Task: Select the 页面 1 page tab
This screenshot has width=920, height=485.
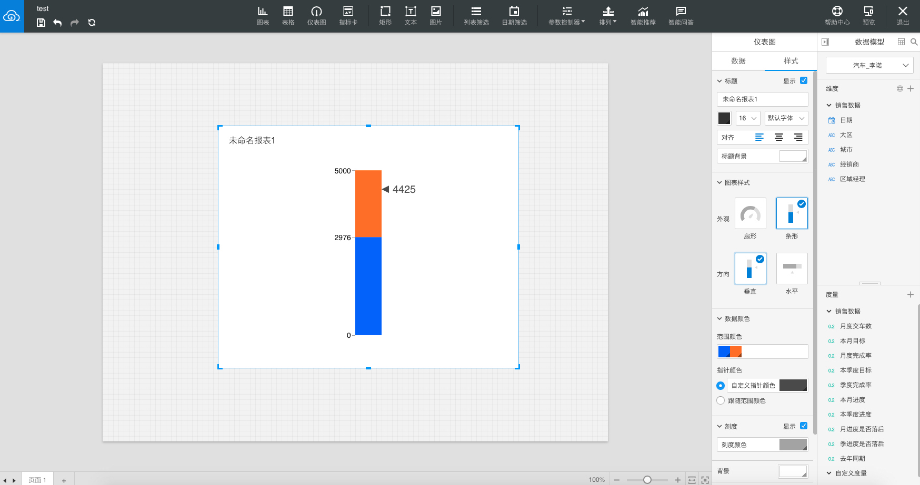Action: point(37,480)
